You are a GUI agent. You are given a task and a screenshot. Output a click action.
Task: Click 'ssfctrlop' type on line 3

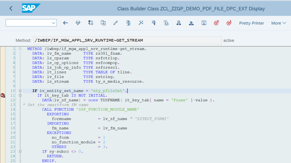pyautogui.click(x=106, y=58)
